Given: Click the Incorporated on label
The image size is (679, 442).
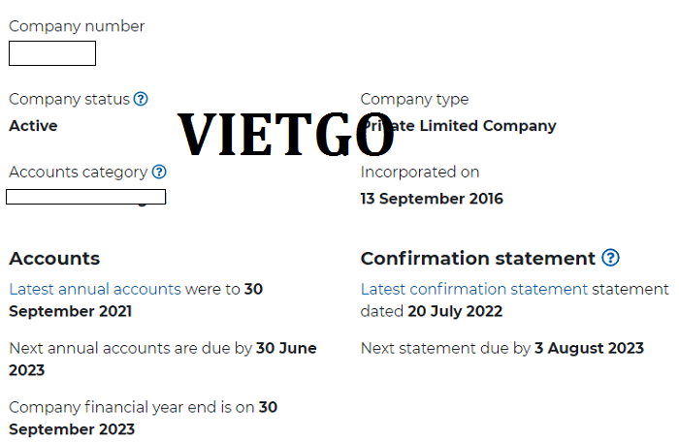Looking at the screenshot, I should point(420,172).
